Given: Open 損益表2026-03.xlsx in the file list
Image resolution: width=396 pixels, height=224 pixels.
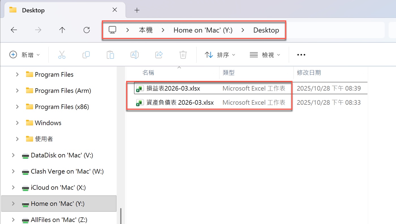Looking at the screenshot, I should click(173, 88).
